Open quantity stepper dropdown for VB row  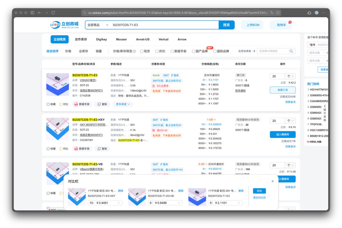point(290,165)
